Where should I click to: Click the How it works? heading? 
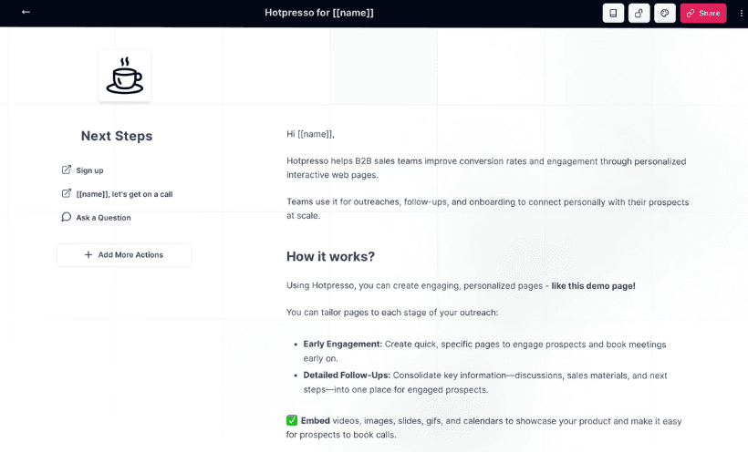pos(330,256)
